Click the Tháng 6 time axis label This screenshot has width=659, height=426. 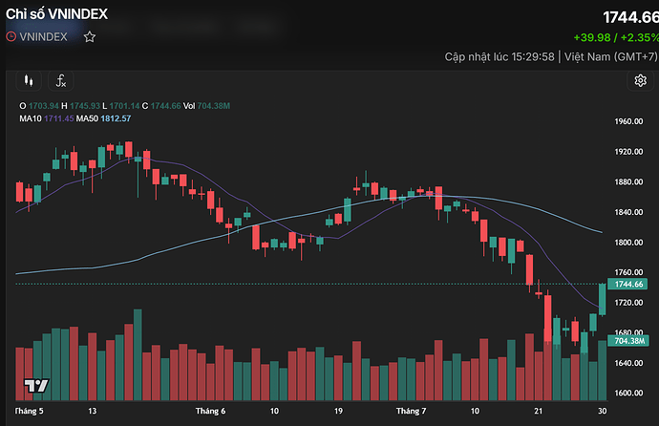(x=210, y=411)
